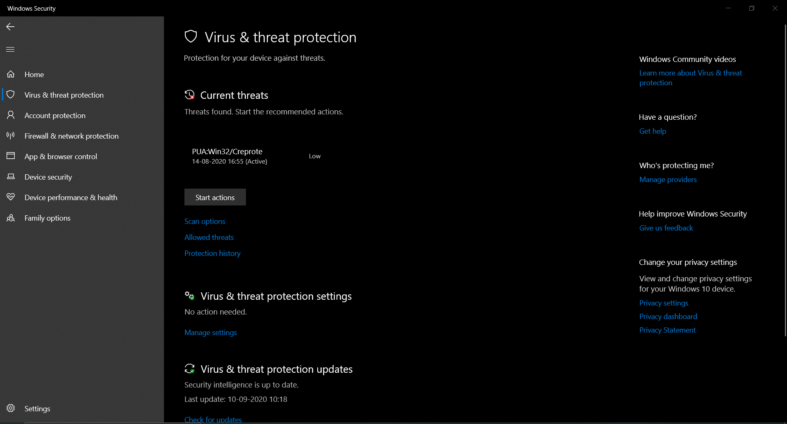Click the vertical scrollbar on right edge
The width and height of the screenshot is (787, 424).
coord(785,180)
